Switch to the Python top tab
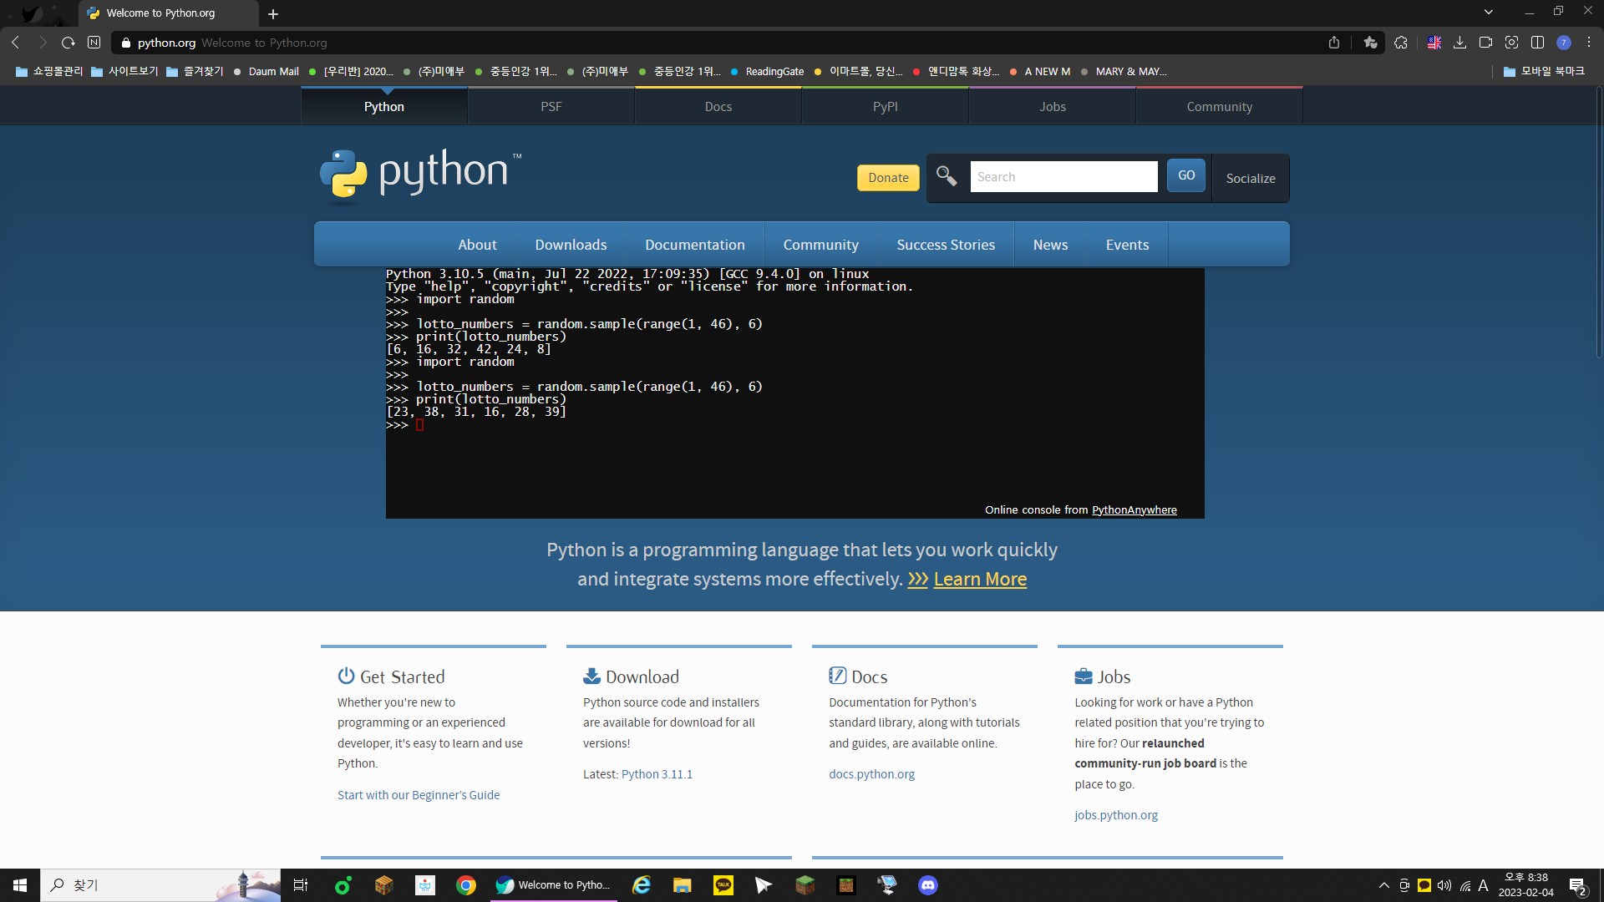The image size is (1604, 902). [x=384, y=106]
